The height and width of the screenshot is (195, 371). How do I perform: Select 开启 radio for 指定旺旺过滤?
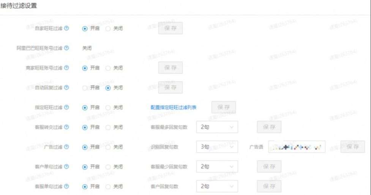tap(85, 108)
